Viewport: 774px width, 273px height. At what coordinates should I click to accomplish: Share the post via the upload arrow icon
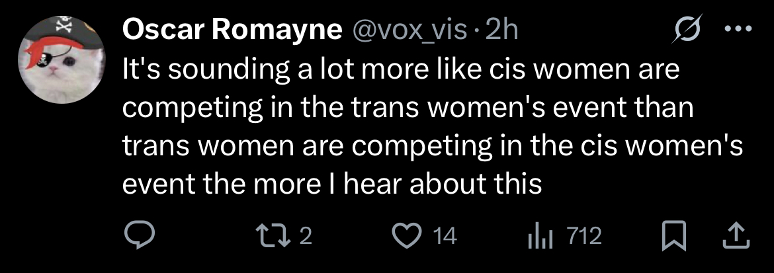click(x=736, y=236)
